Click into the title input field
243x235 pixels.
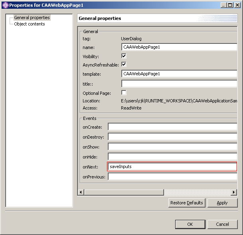(x=179, y=84)
